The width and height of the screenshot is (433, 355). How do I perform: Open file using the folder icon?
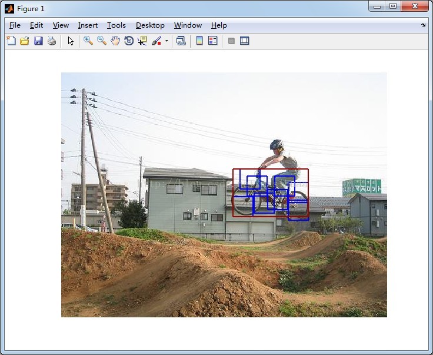pyautogui.click(x=25, y=41)
